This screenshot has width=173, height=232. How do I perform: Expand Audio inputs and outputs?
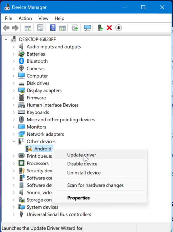tap(14, 47)
